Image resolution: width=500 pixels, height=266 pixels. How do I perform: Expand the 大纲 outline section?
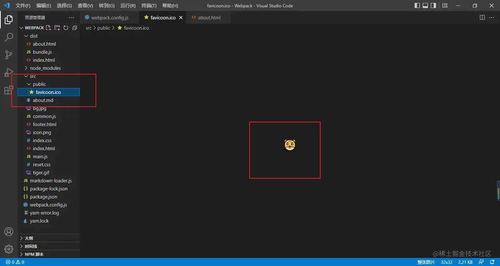click(49, 238)
